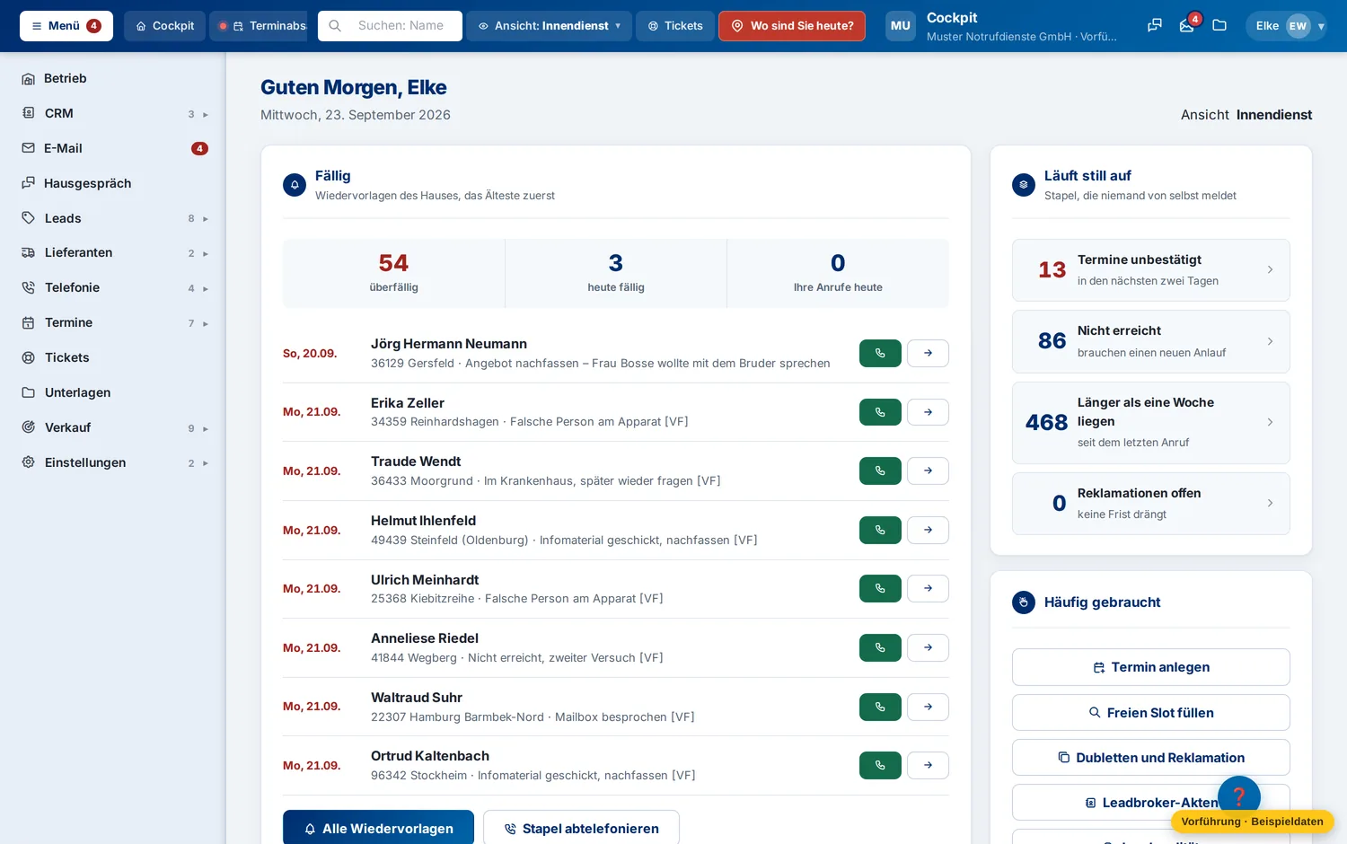Open the Ansicht: Innendienst dropdown
Screen dimensions: 1347x844
(549, 26)
